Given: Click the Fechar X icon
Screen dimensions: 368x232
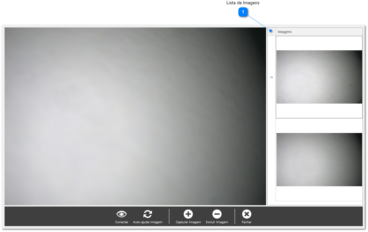Looking at the screenshot, I should [x=247, y=214].
